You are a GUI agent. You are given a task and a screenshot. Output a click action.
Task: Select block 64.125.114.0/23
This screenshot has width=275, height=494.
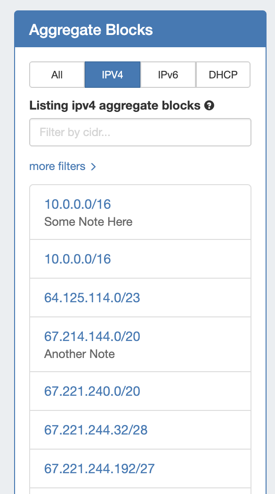tap(92, 298)
